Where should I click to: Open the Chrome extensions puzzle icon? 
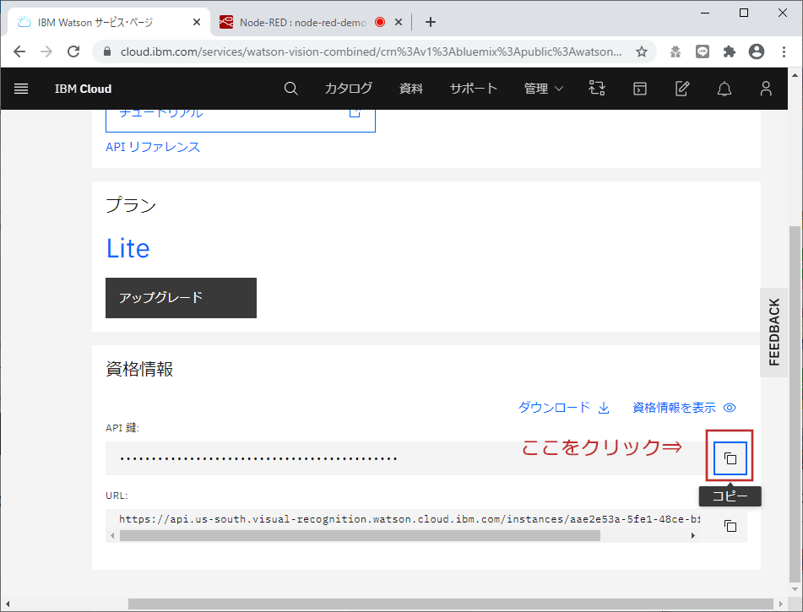point(729,51)
